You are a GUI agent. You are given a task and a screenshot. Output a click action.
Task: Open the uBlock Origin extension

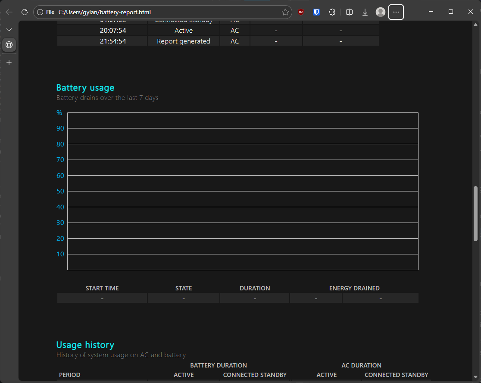[301, 12]
